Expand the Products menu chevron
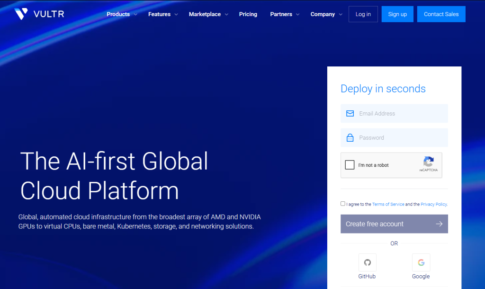Image resolution: width=485 pixels, height=289 pixels. [x=135, y=15]
